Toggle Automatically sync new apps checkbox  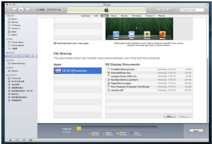(x=55, y=43)
